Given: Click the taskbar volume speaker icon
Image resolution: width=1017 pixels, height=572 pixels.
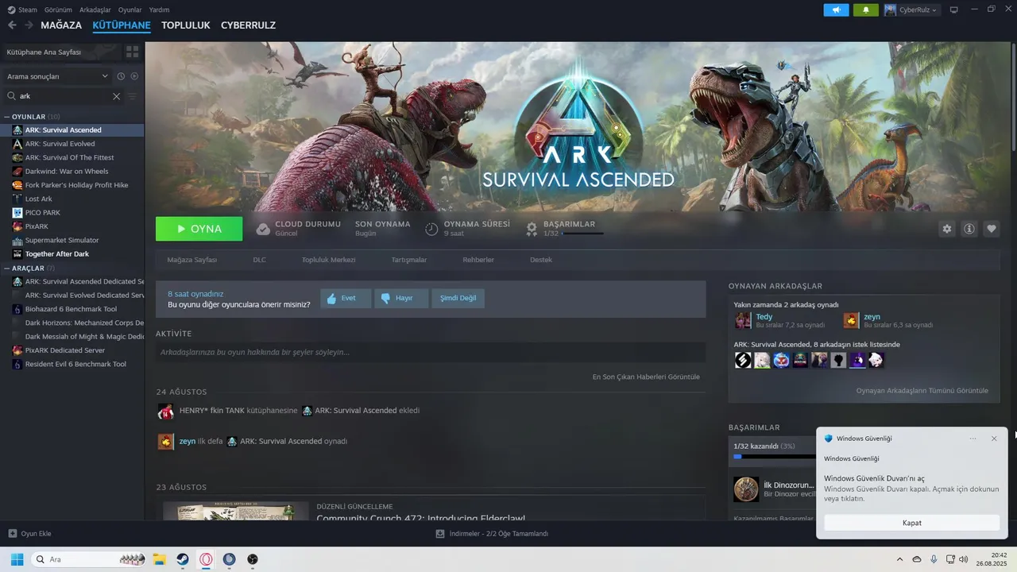Looking at the screenshot, I should (x=964, y=559).
